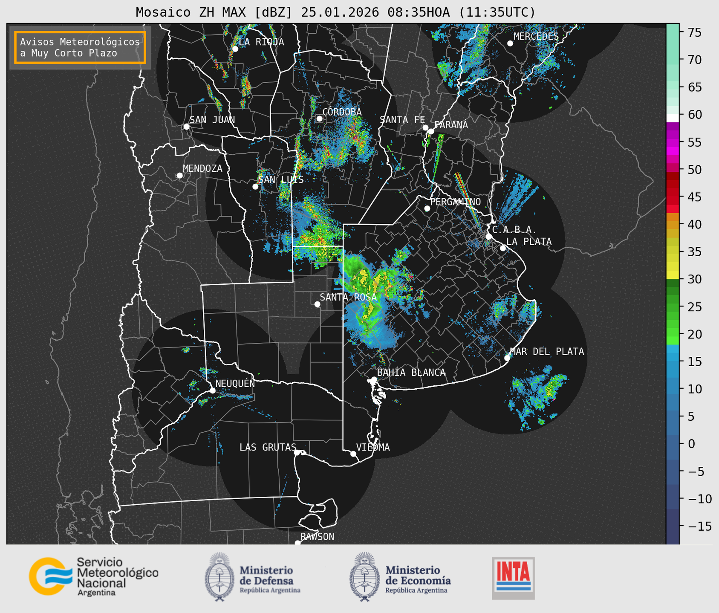
Task: Click the INTA logo
Action: tap(514, 578)
